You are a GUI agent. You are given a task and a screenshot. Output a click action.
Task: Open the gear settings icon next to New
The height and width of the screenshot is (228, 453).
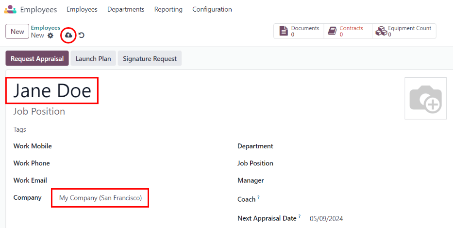(x=50, y=35)
